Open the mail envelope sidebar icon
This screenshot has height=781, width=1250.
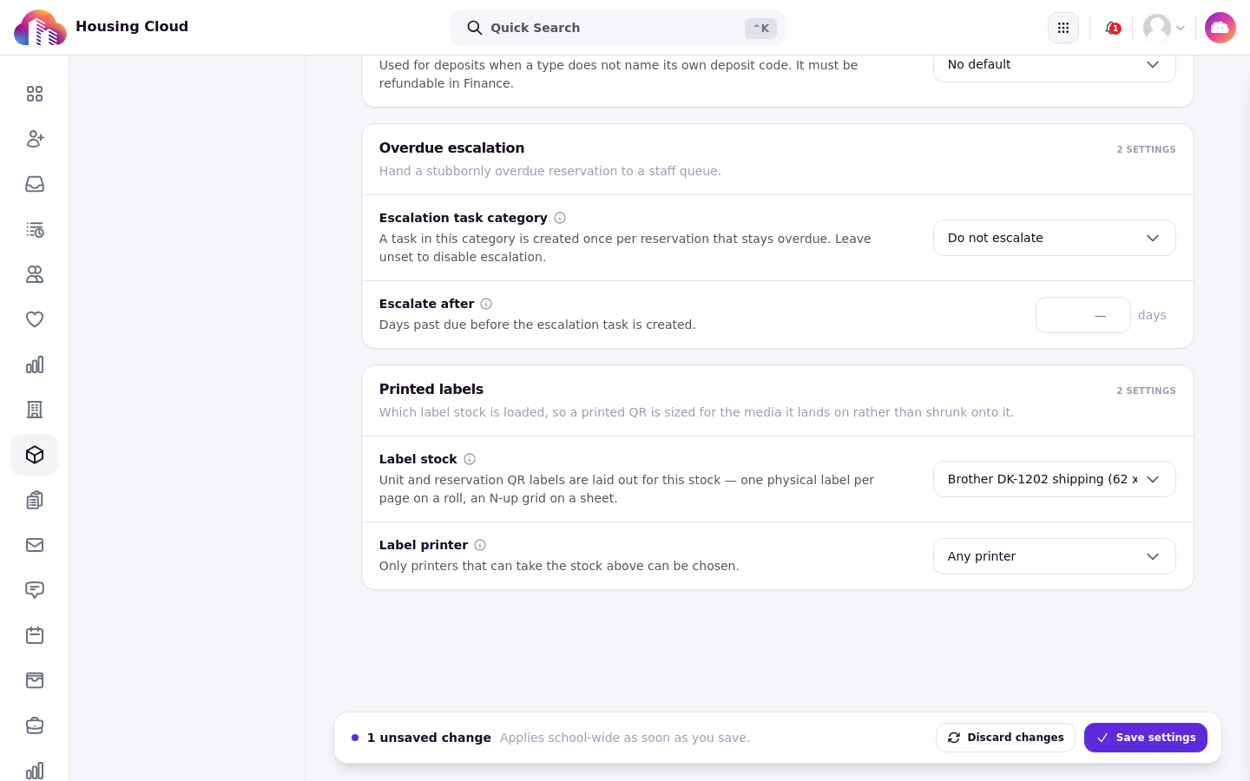click(x=35, y=545)
